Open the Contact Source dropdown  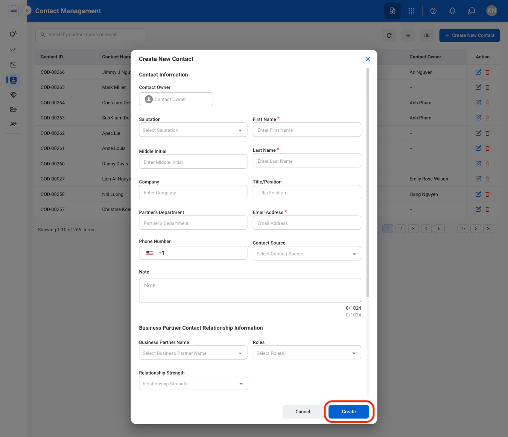click(x=307, y=254)
